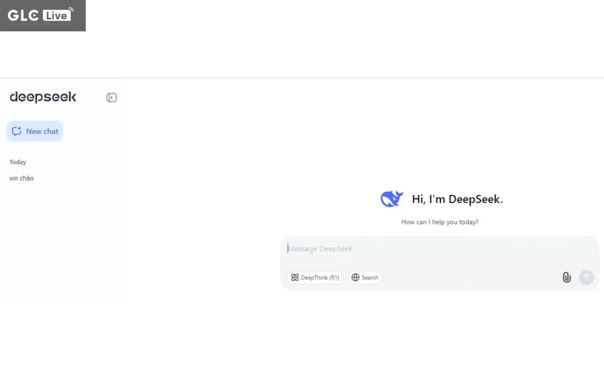This screenshot has height=382, width=604.
Task: Enable web Search option
Action: 365,277
